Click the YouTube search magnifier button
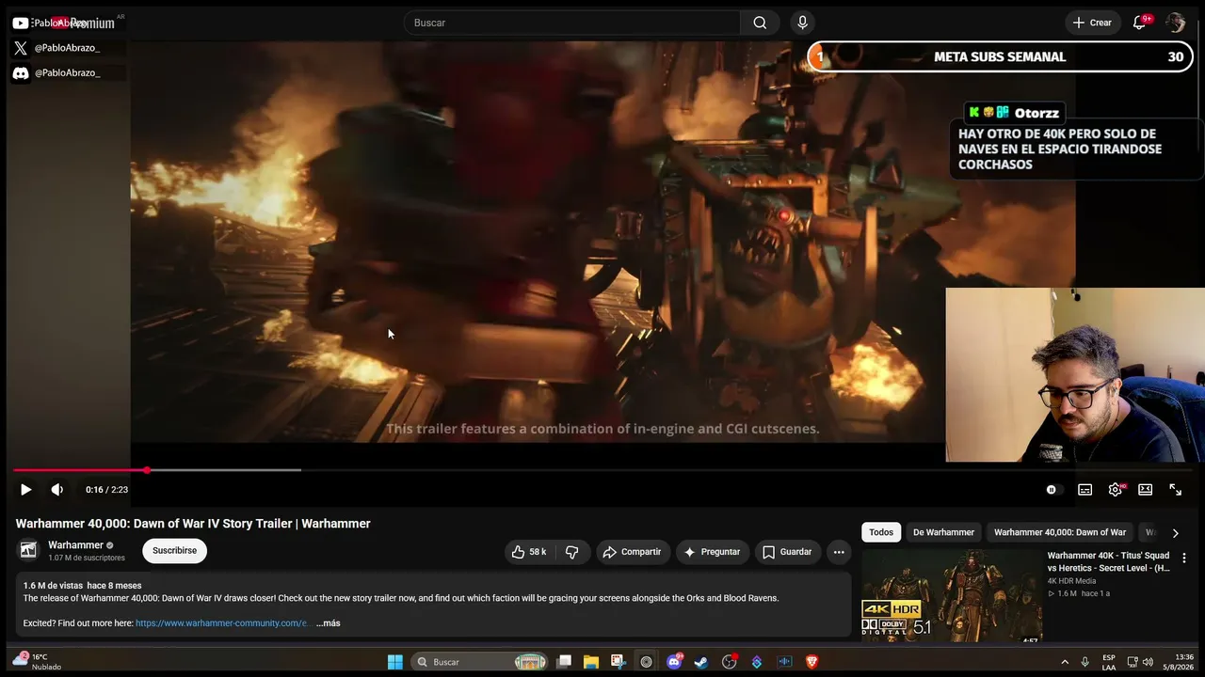The height and width of the screenshot is (677, 1205). (760, 23)
